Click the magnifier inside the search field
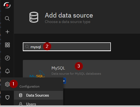 pos(27,47)
